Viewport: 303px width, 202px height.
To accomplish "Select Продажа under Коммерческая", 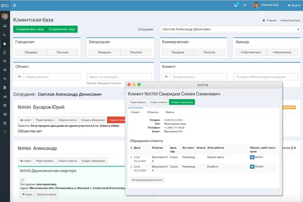I will tap(178, 52).
